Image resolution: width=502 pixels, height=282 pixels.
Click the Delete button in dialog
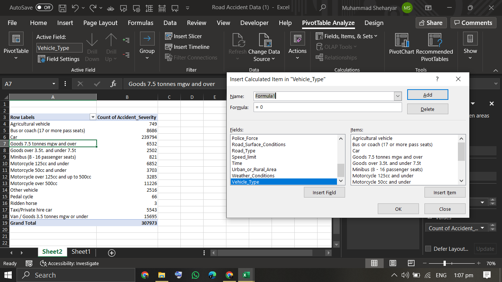(x=428, y=109)
